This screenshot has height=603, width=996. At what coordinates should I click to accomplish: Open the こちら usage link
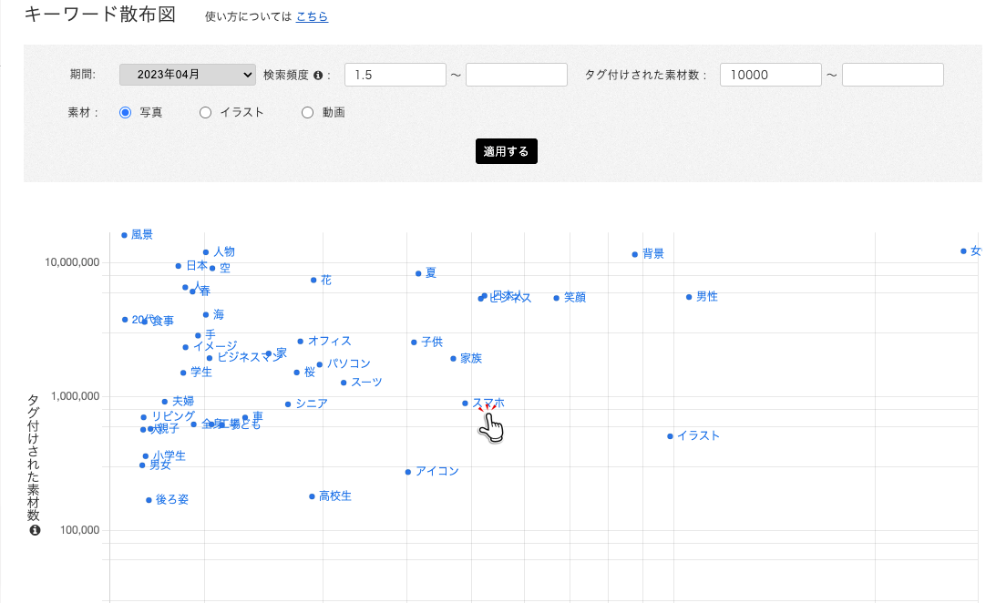(312, 16)
